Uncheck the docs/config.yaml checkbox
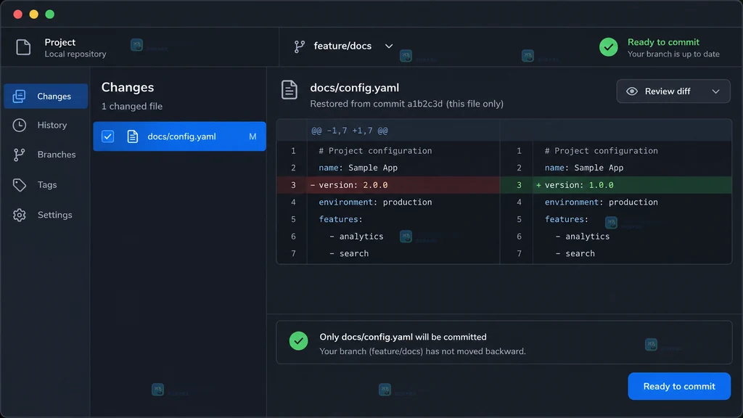 [x=107, y=136]
